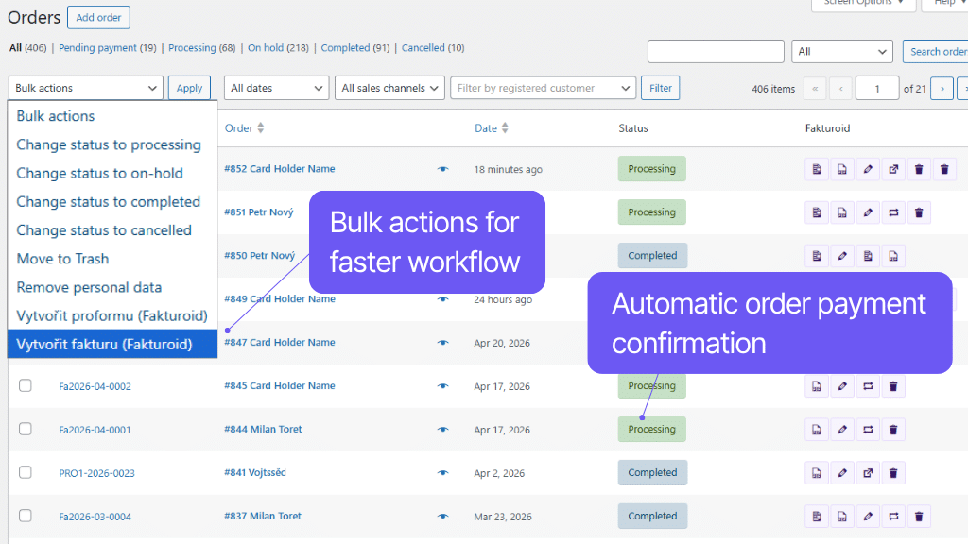This screenshot has height=544, width=968.
Task: Open the All dates dropdown
Action: click(x=276, y=88)
